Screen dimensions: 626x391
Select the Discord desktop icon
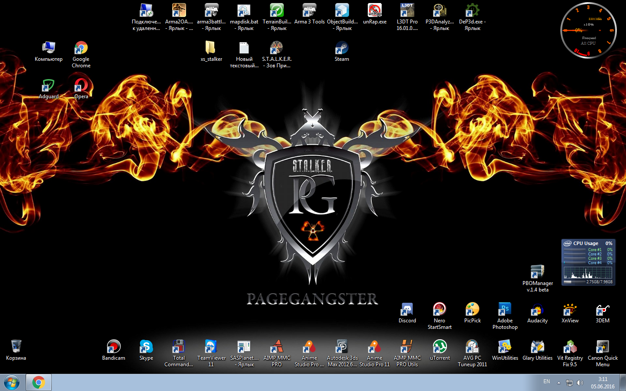point(407,310)
